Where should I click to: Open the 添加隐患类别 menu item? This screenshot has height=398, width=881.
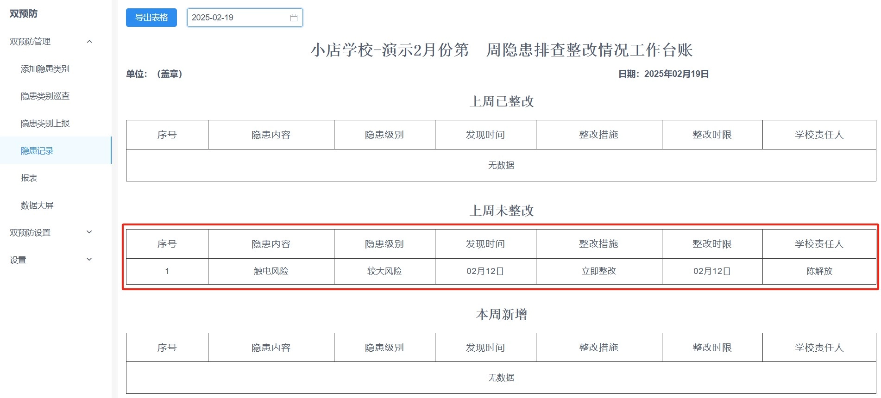coord(45,69)
